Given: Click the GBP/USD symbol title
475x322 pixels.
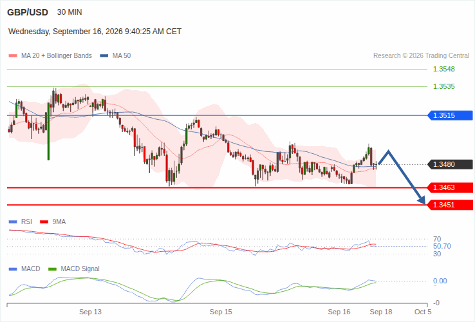Looking at the screenshot, I should [28, 12].
